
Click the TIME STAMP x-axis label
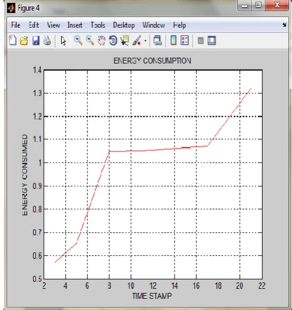152,296
